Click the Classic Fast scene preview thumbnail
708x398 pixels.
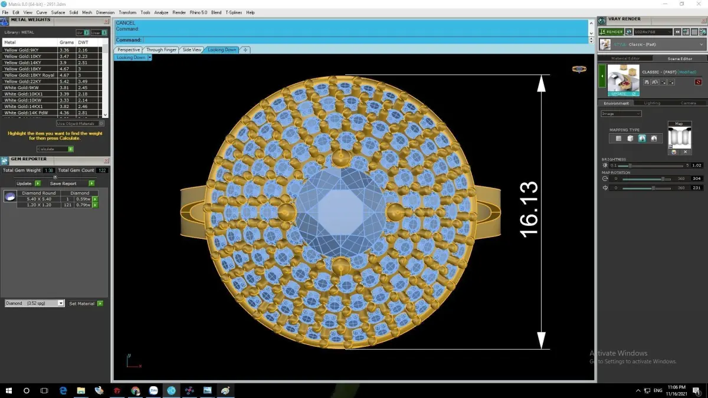point(623,78)
